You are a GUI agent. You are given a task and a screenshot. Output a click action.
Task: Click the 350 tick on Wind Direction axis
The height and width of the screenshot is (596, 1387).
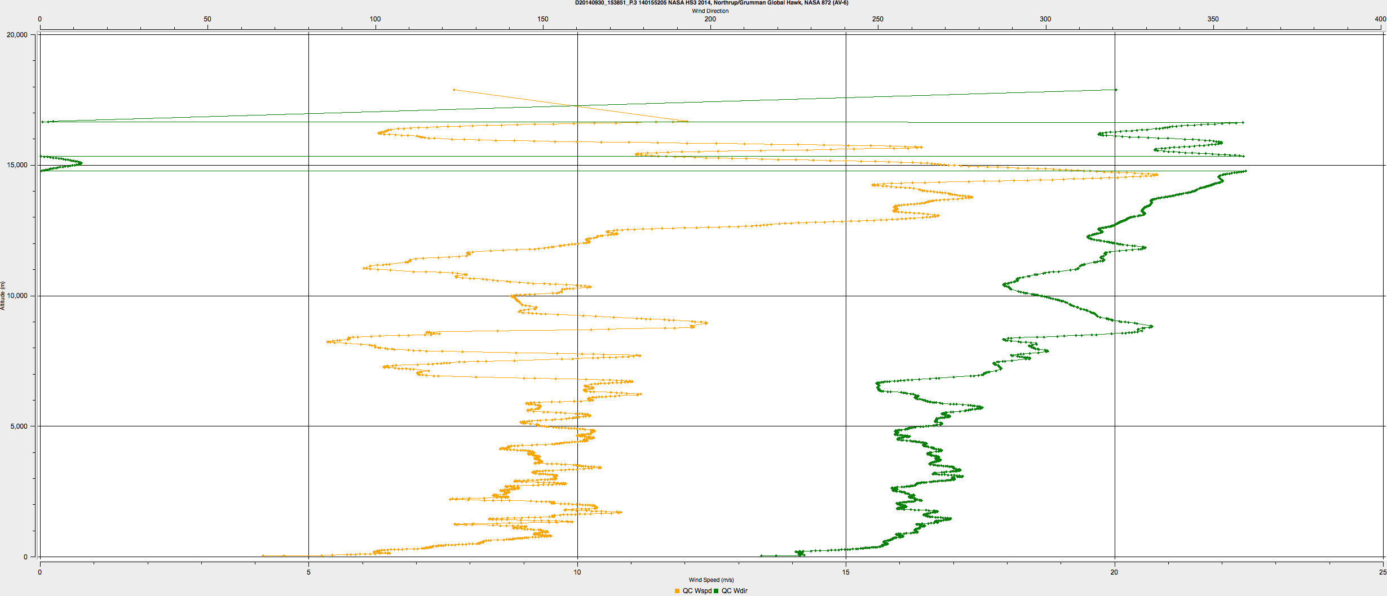[x=1213, y=19]
